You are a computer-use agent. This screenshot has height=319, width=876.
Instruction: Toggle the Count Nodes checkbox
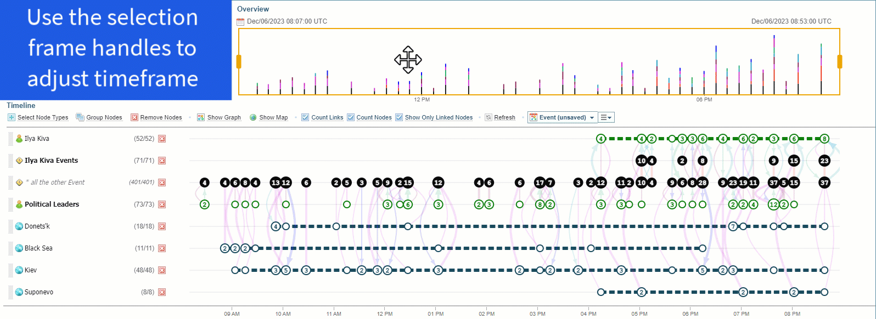tap(351, 117)
